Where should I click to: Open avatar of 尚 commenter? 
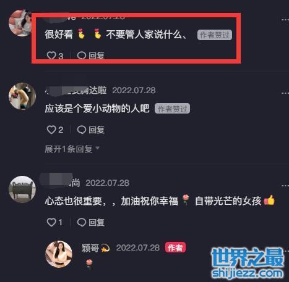tap(22, 189)
